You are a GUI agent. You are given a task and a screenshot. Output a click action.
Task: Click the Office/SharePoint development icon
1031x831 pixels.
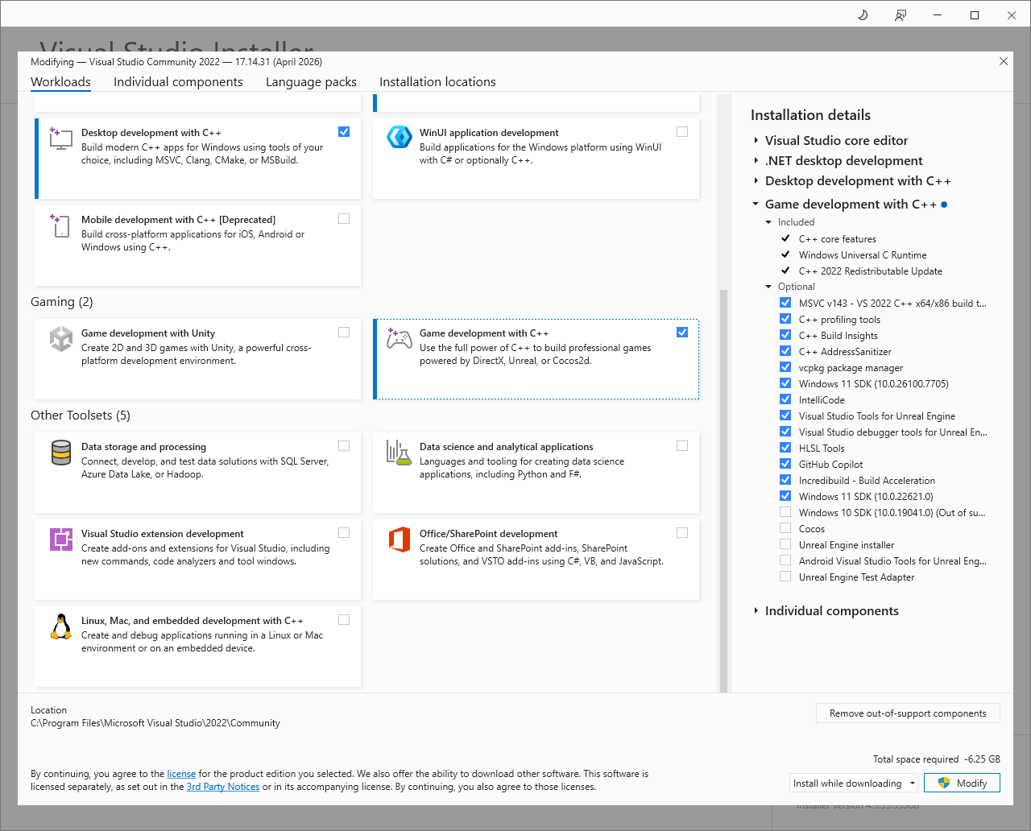pos(400,540)
